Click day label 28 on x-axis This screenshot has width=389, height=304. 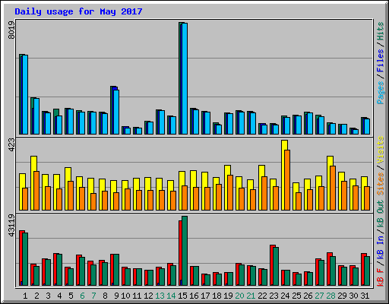[x=330, y=296]
